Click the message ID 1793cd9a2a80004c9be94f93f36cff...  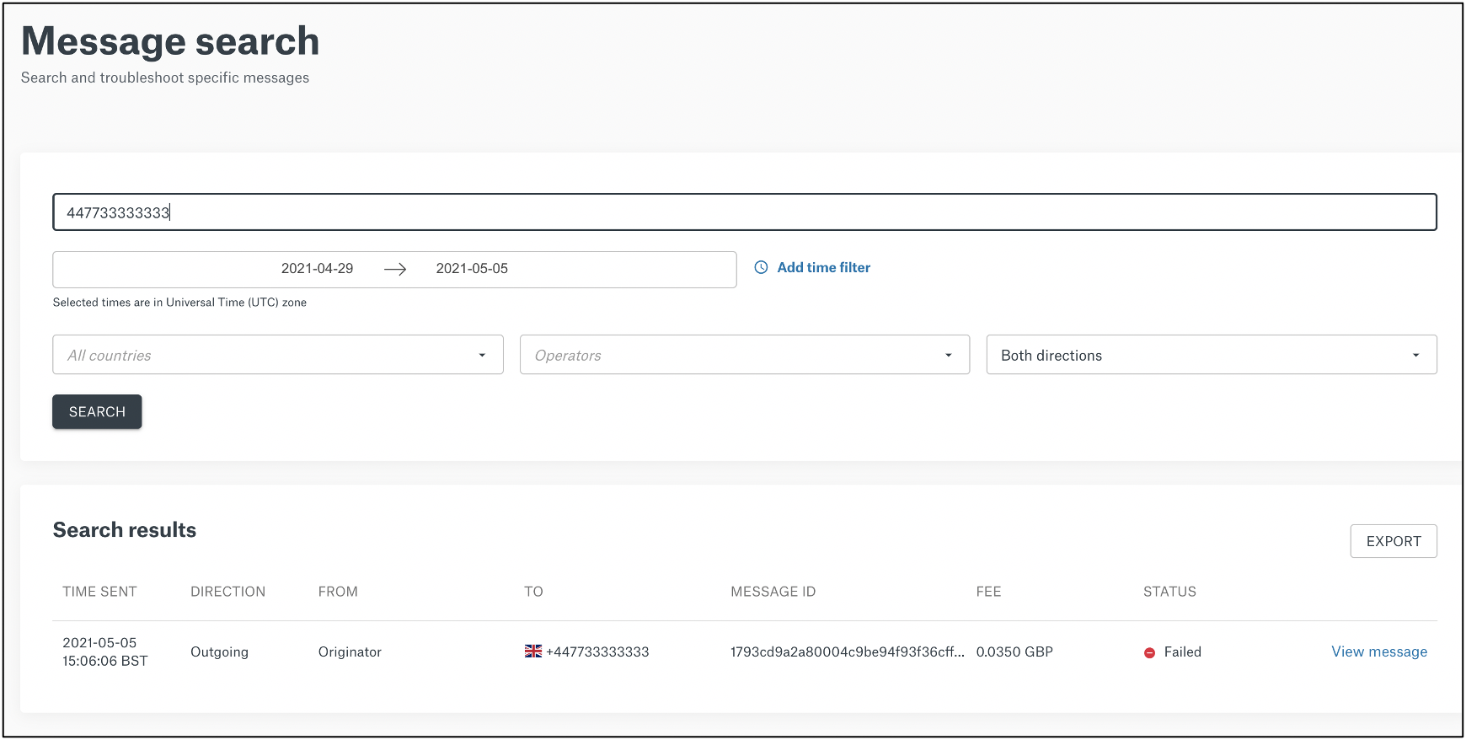(x=848, y=652)
